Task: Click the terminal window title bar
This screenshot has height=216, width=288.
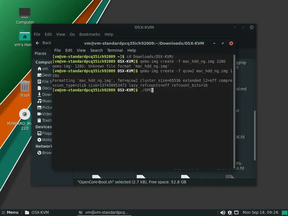Action: click(x=144, y=43)
